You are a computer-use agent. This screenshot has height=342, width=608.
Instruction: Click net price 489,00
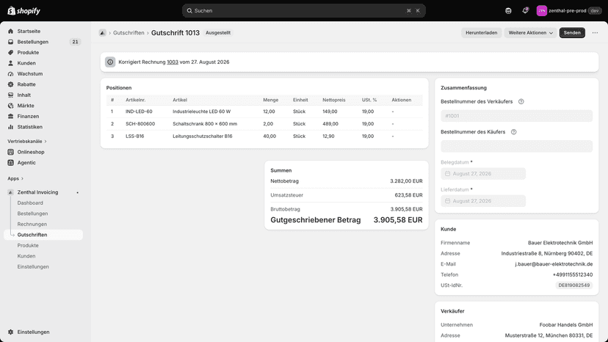pyautogui.click(x=330, y=124)
